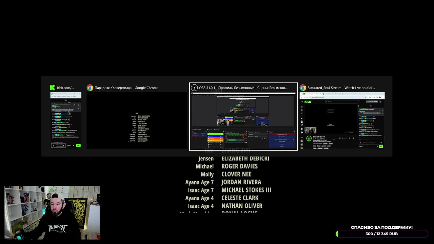This screenshot has width=434, height=244.
Task: Click the role 'Isaac Age 7'
Action: tap(201, 190)
